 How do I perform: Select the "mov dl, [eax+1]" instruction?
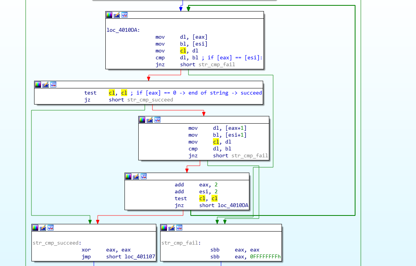click(x=218, y=128)
